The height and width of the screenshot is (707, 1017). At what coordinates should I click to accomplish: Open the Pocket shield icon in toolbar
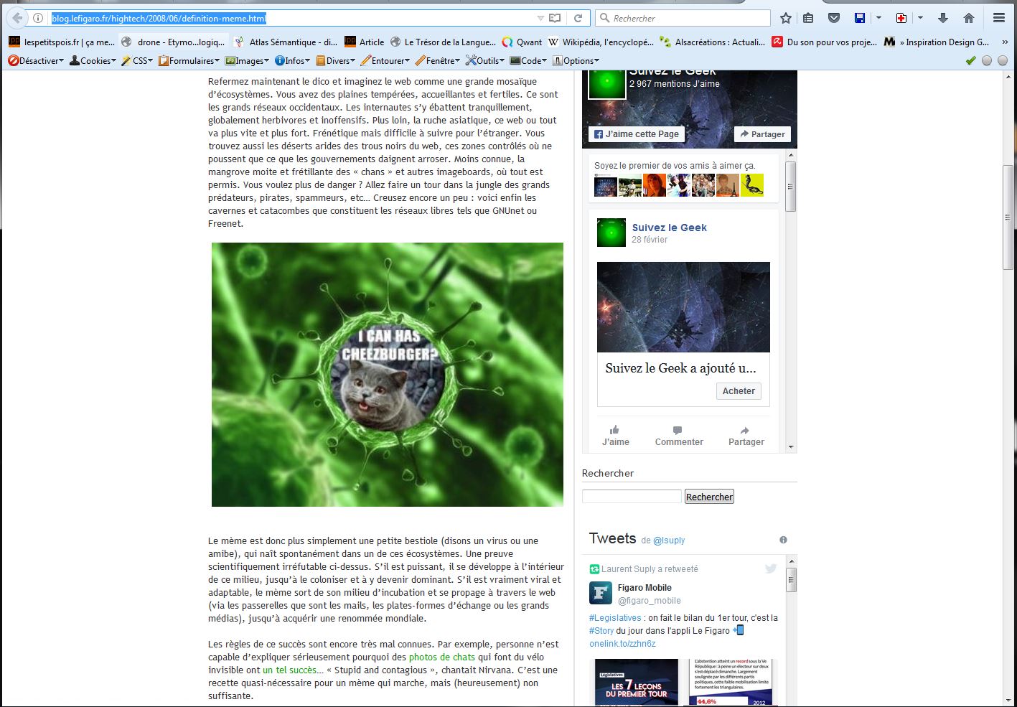pos(833,18)
